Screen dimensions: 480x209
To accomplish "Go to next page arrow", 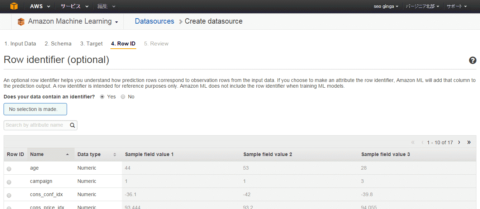I will (459, 142).
